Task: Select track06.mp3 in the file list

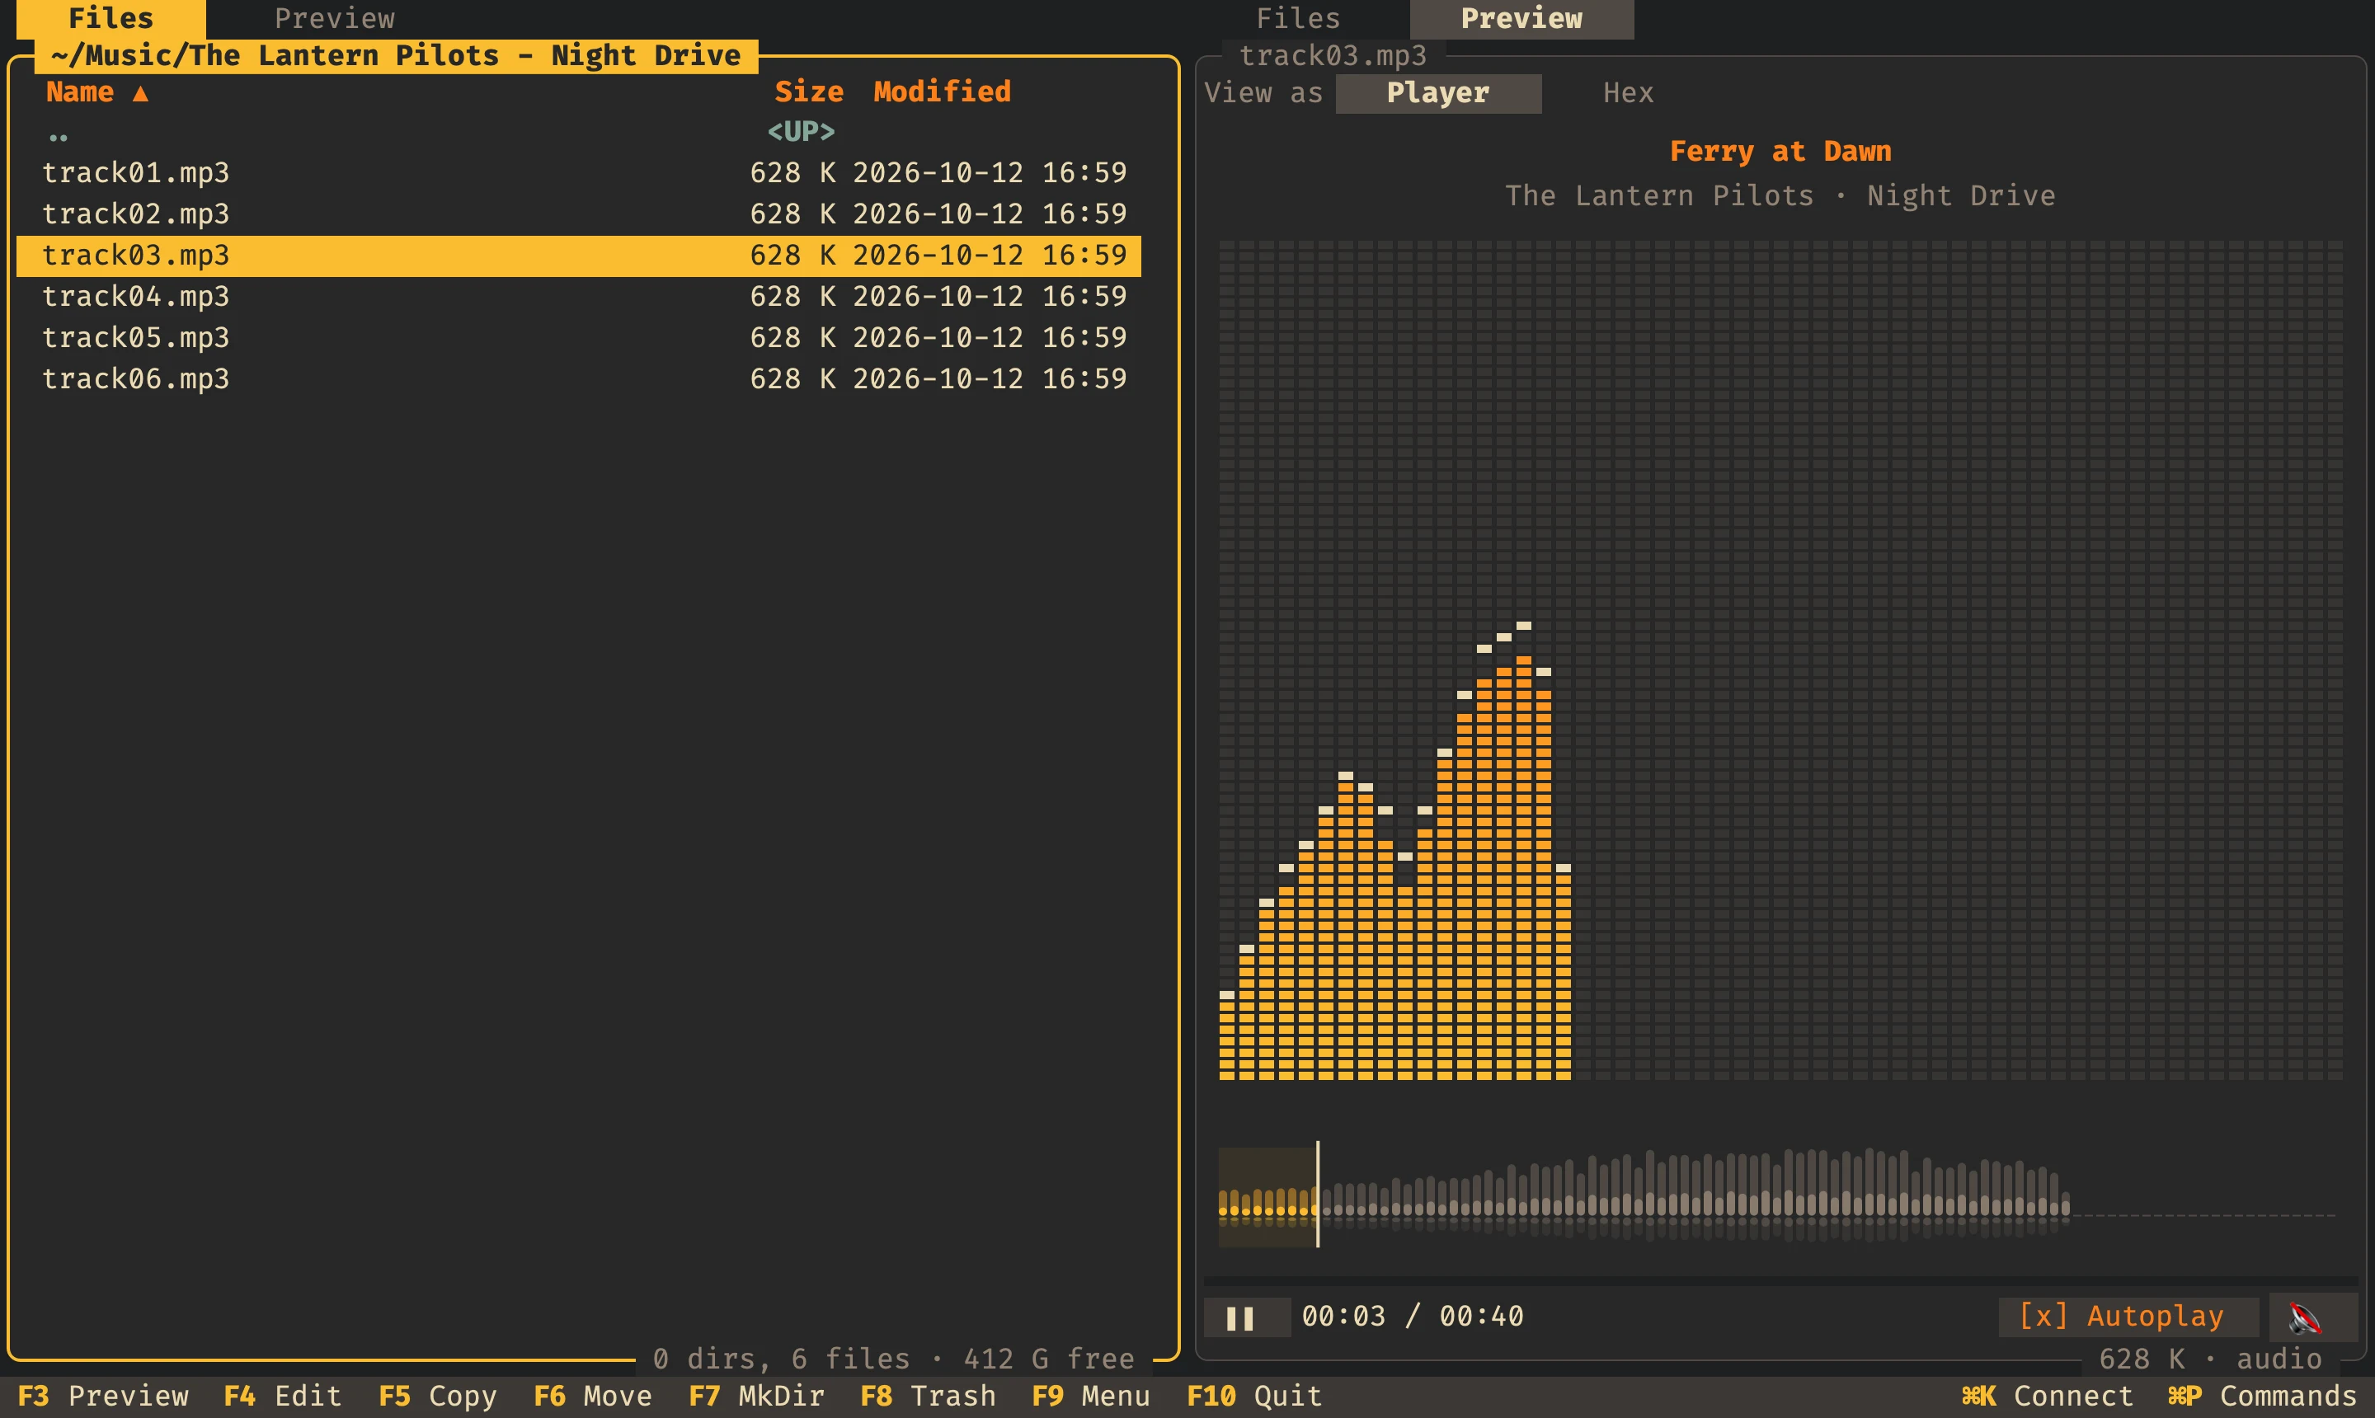Action: [x=579, y=378]
